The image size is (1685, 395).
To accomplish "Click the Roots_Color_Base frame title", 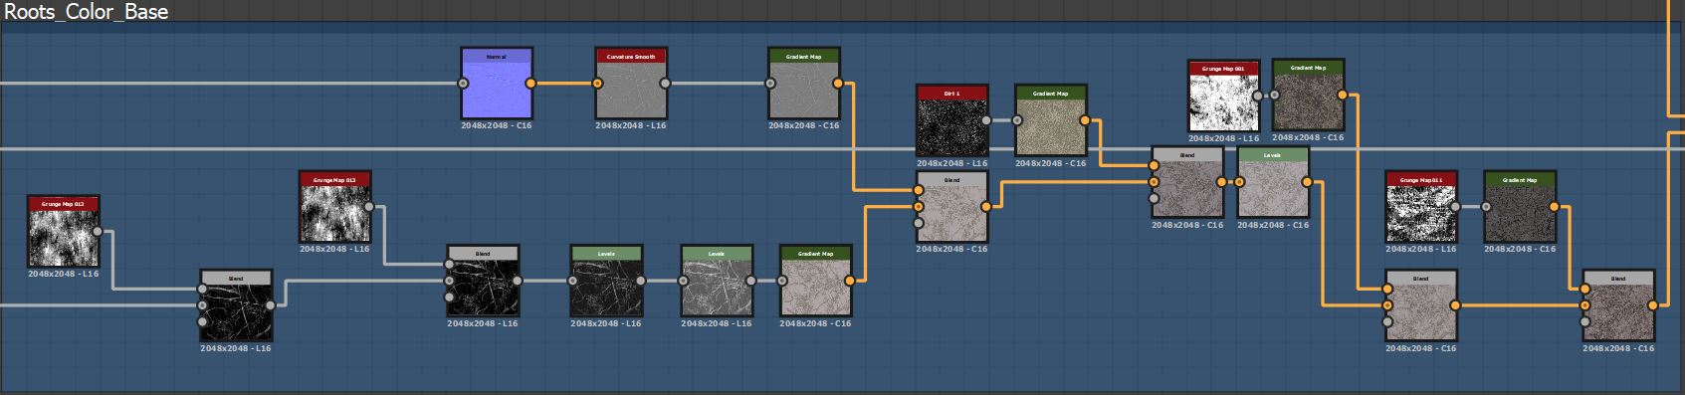I will click(x=87, y=12).
